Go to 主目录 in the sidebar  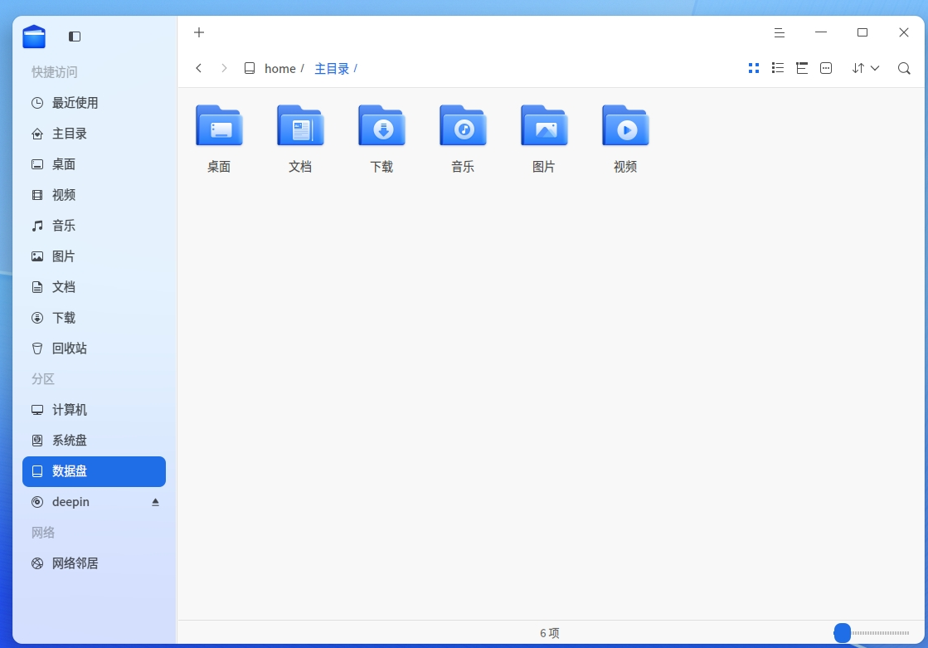pyautogui.click(x=94, y=134)
